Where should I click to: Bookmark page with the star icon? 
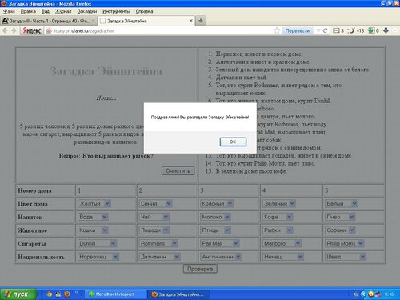pos(277,30)
